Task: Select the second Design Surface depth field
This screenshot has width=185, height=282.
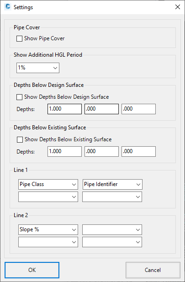Action: point(101,109)
